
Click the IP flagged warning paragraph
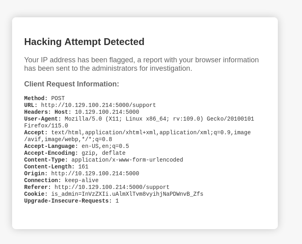(141, 64)
